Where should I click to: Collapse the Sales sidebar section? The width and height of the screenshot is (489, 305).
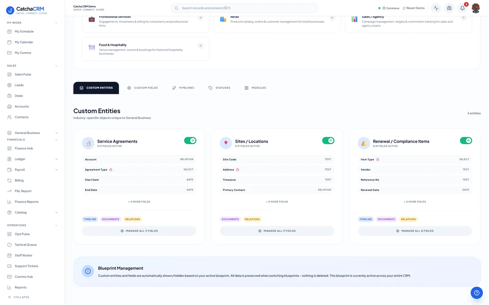coord(56,66)
